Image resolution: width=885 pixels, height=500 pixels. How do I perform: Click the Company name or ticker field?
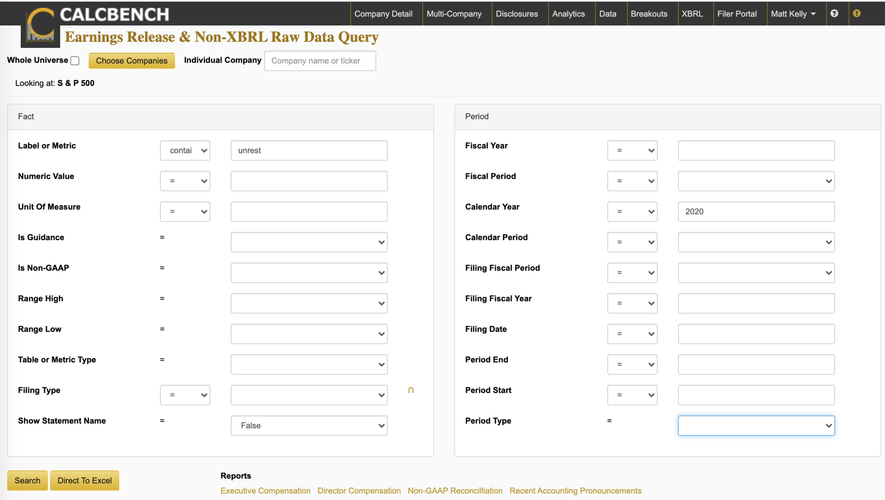[x=320, y=61]
